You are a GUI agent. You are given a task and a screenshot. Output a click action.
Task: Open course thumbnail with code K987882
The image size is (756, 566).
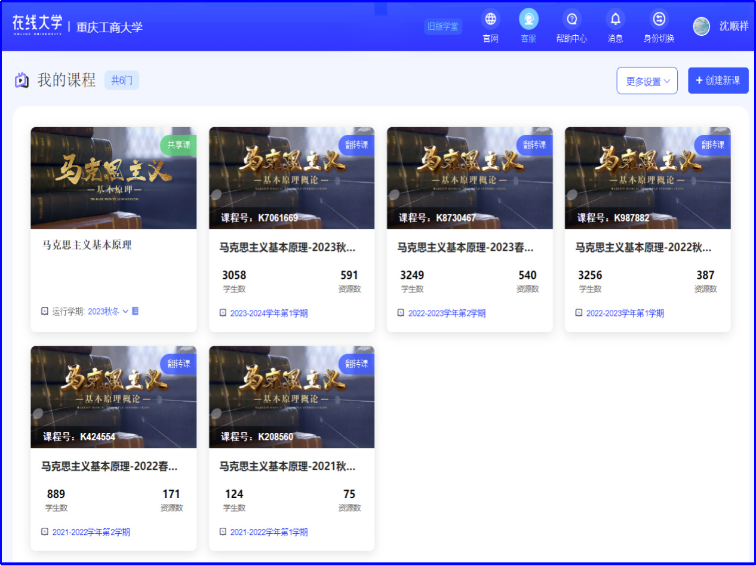pyautogui.click(x=647, y=178)
